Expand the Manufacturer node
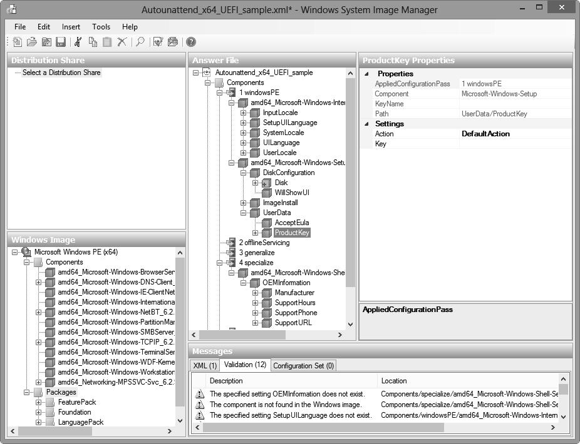The height and width of the screenshot is (444, 580). coord(255,293)
